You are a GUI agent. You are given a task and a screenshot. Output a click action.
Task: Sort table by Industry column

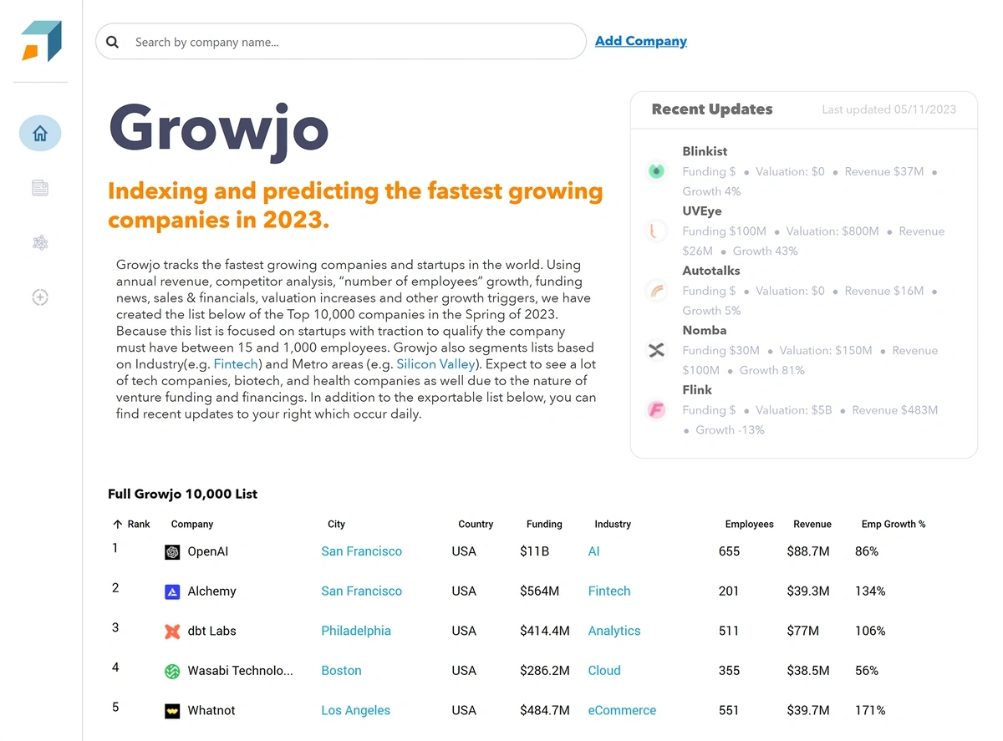click(613, 525)
